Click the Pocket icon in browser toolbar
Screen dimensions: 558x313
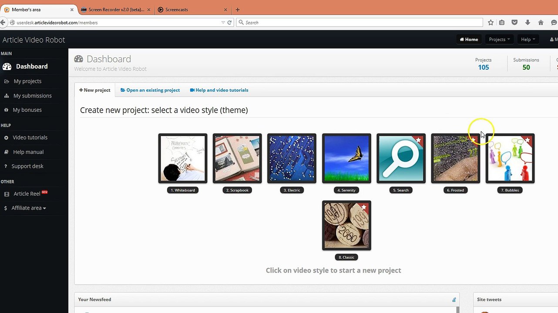point(514,23)
